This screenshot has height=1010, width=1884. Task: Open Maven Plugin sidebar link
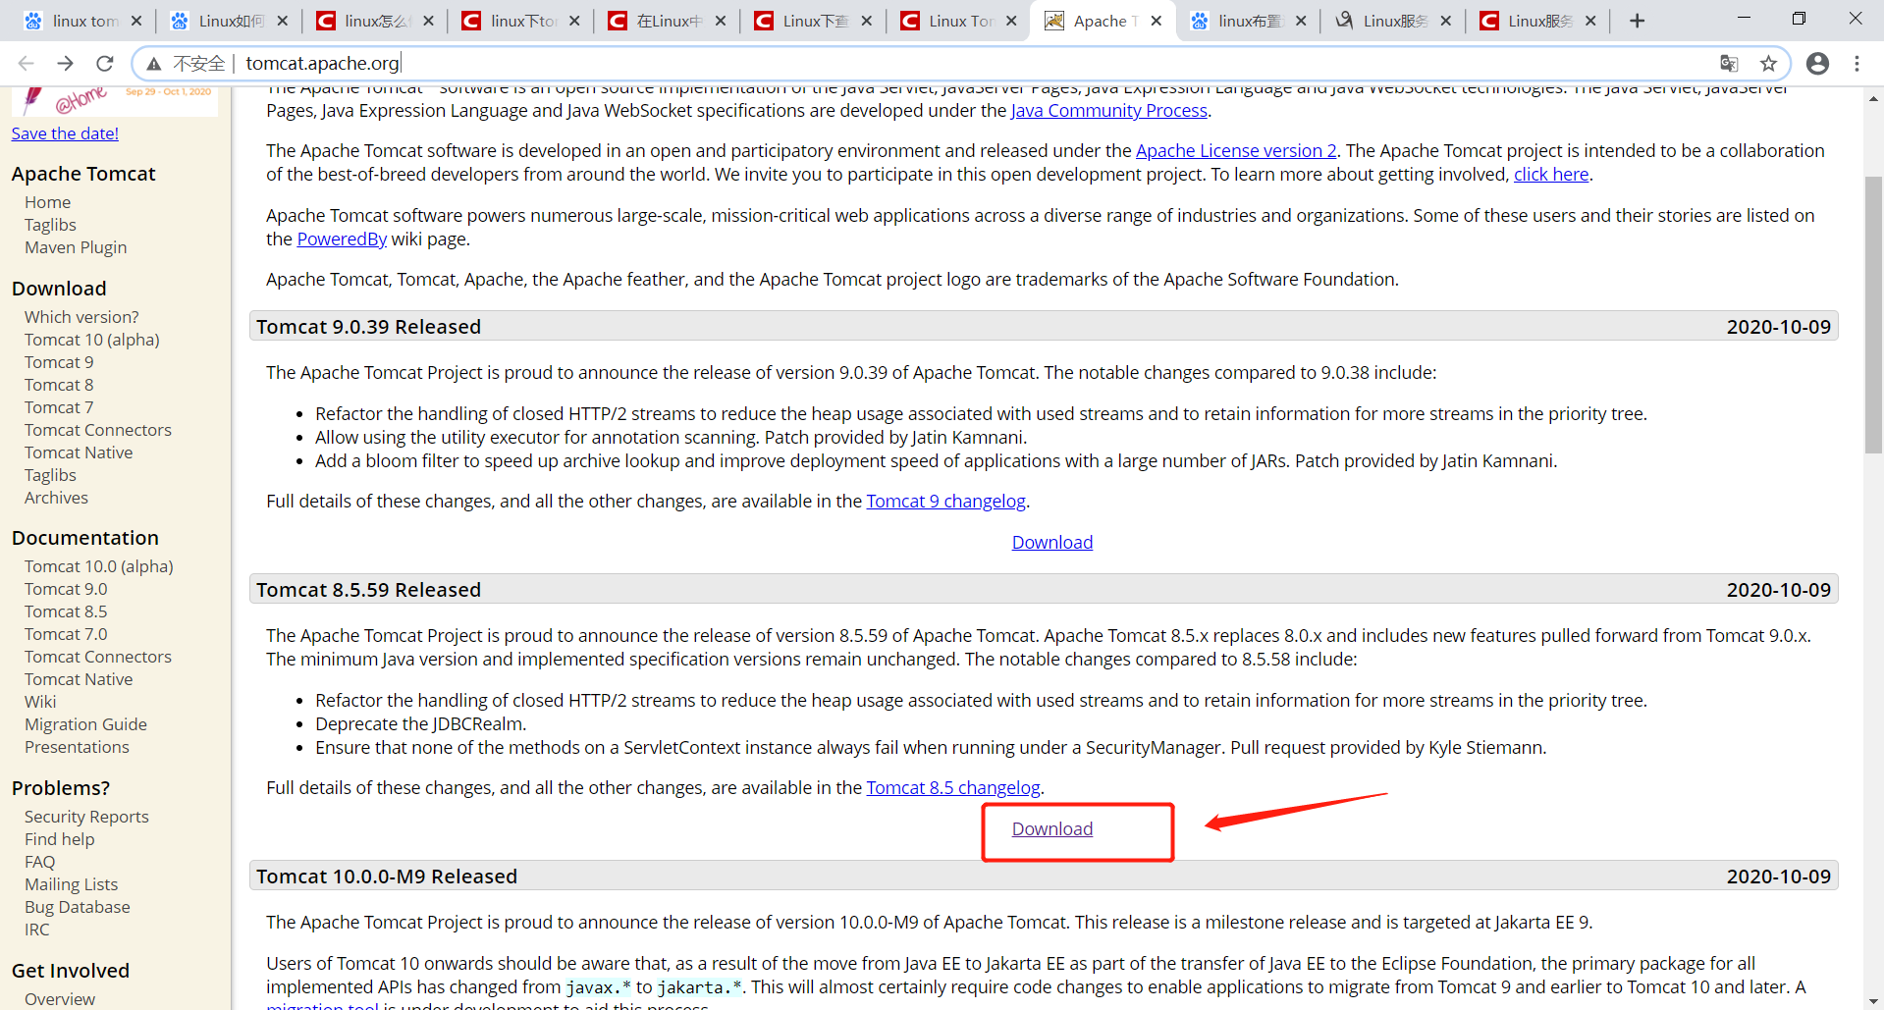point(76,247)
